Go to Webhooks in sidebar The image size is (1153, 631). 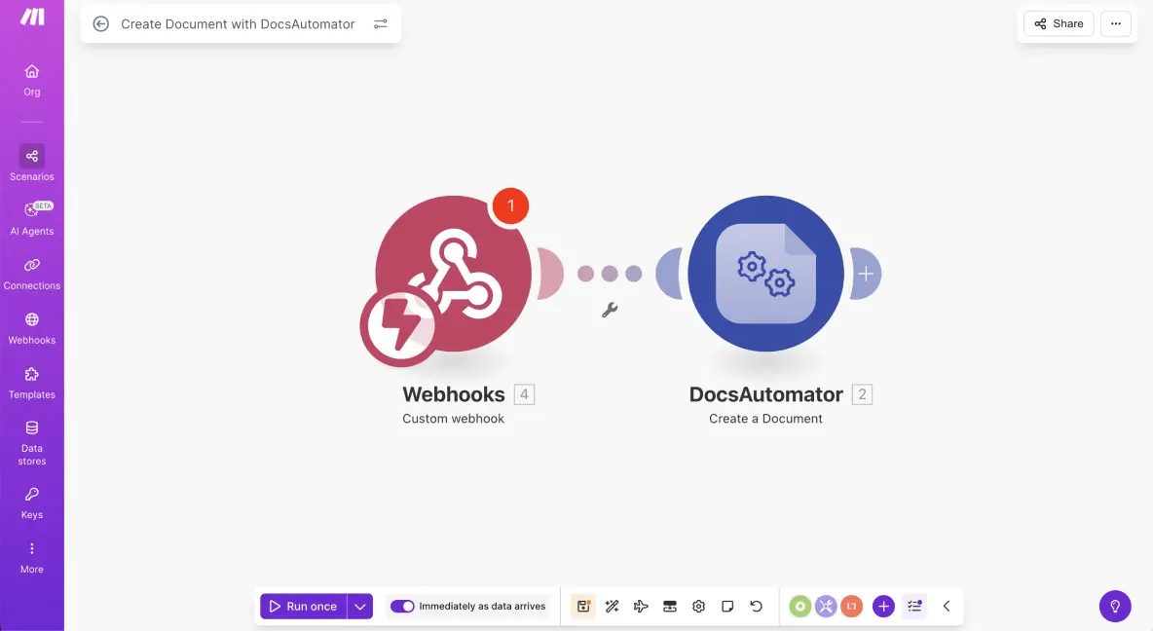pyautogui.click(x=32, y=327)
